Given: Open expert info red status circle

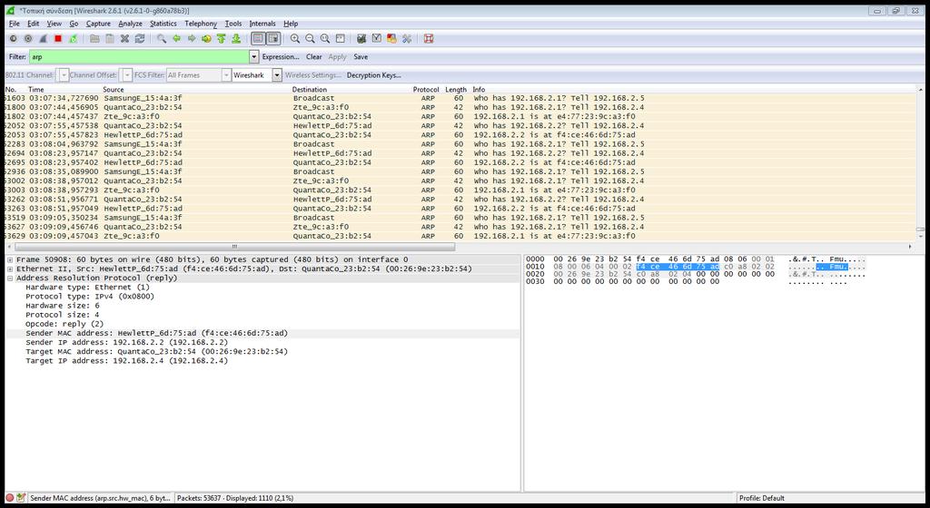Looking at the screenshot, I should (9, 498).
